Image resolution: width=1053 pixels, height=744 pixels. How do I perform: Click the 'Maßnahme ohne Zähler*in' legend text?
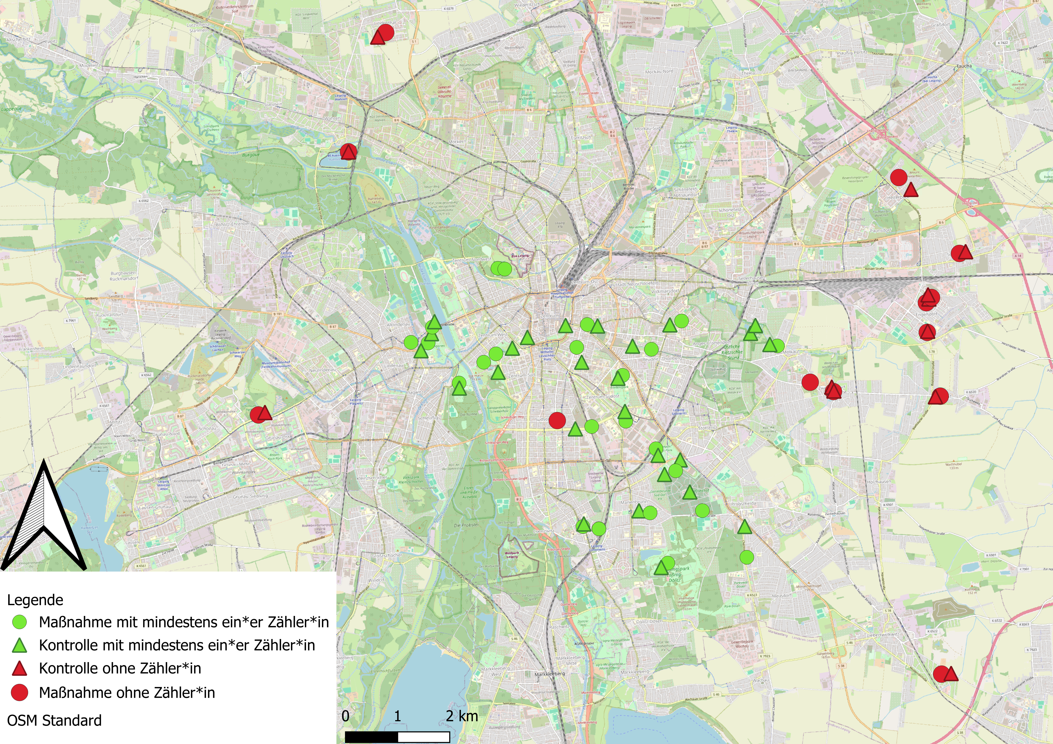pyautogui.click(x=127, y=692)
